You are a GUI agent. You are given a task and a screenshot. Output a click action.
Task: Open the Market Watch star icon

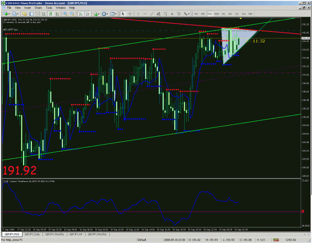24,14
